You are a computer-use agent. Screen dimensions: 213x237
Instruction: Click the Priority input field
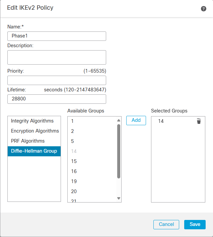pos(57,80)
